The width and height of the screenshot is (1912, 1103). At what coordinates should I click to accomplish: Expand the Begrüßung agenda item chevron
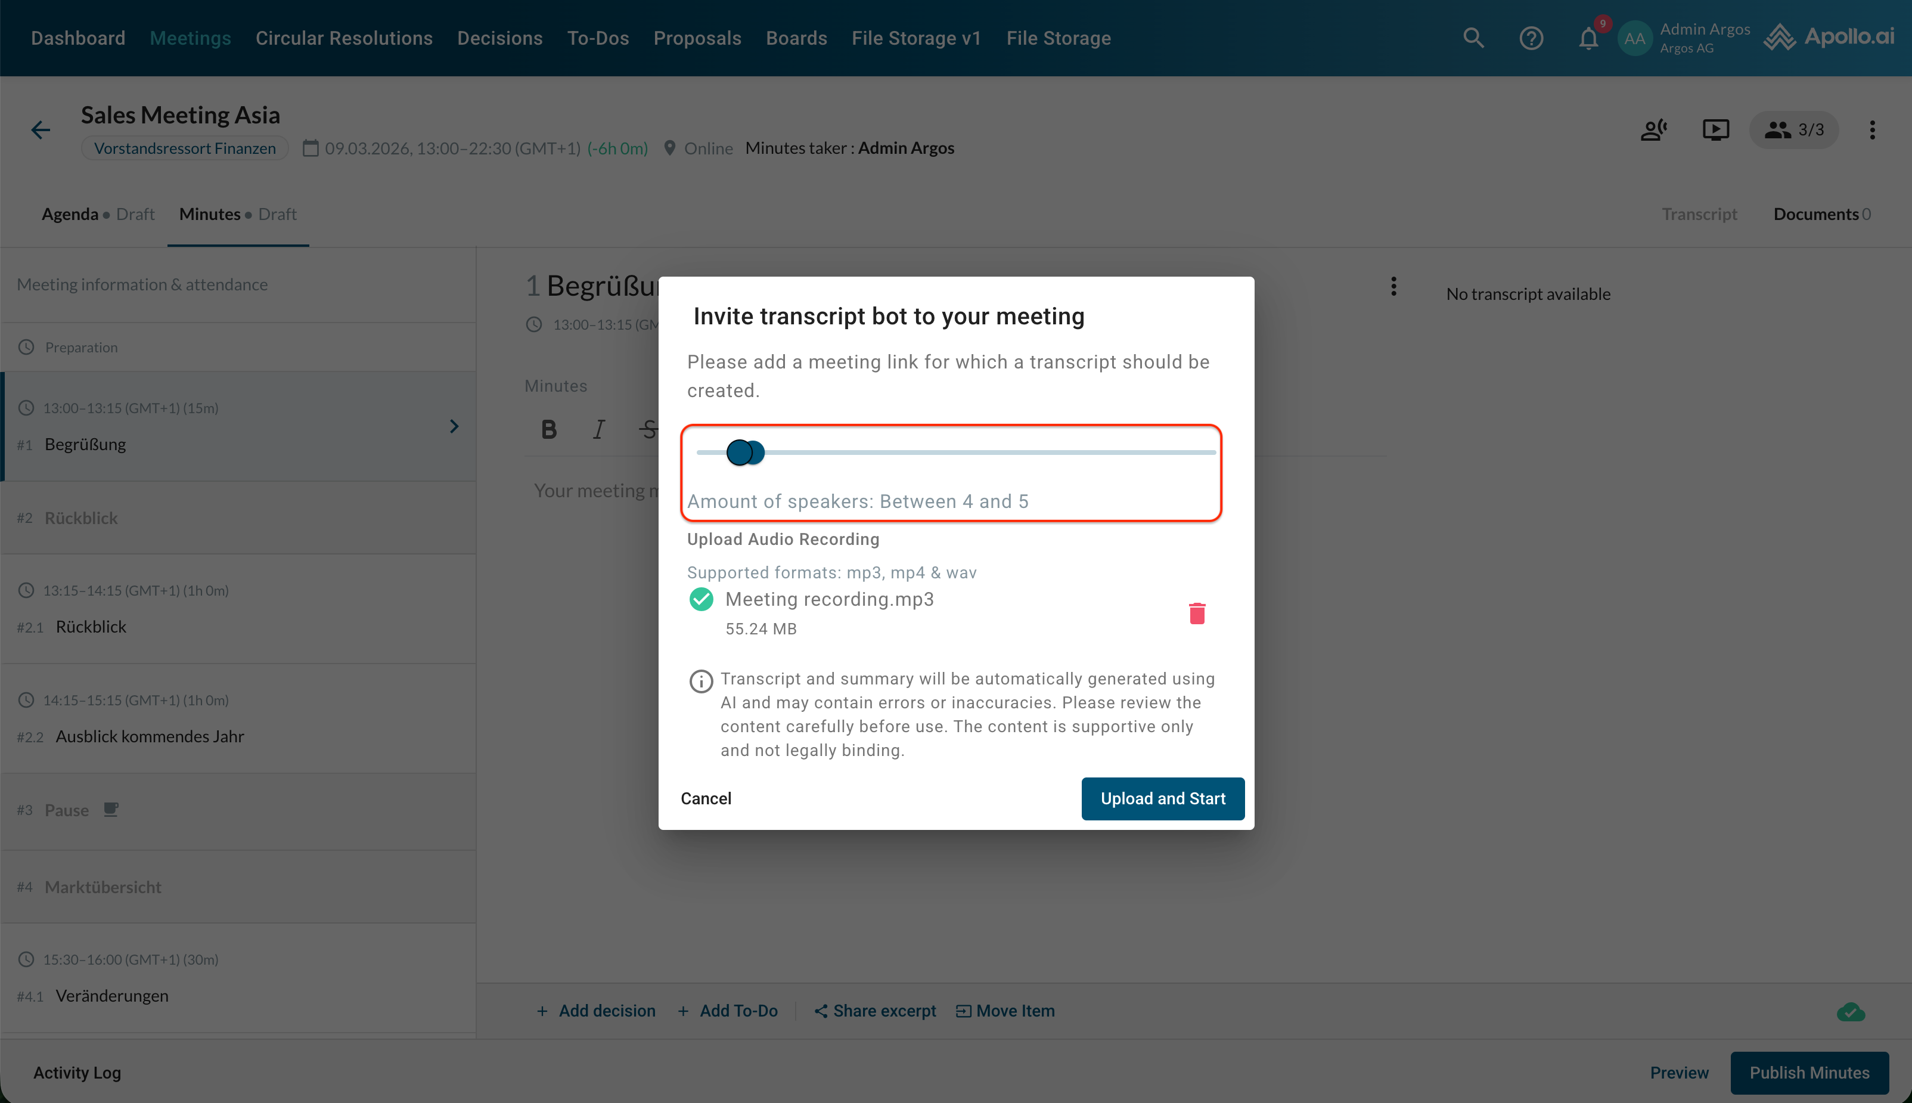[454, 426]
